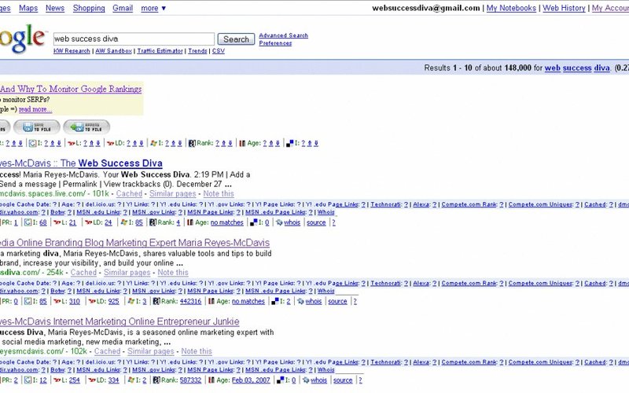Open Online Branding Blog Marketing Expert result
Viewport: 629px width, 393px height.
[x=134, y=243]
